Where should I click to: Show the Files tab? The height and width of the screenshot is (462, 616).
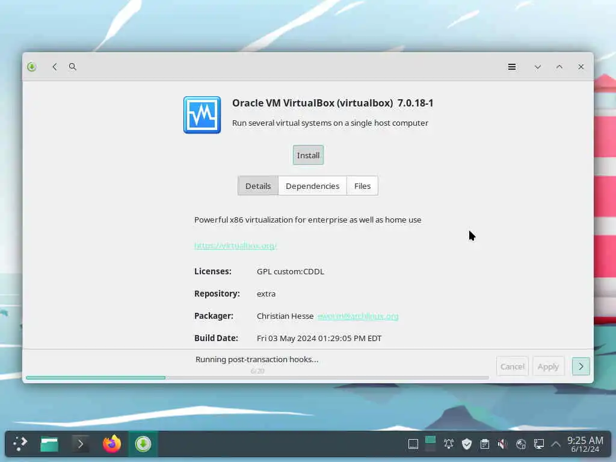362,186
